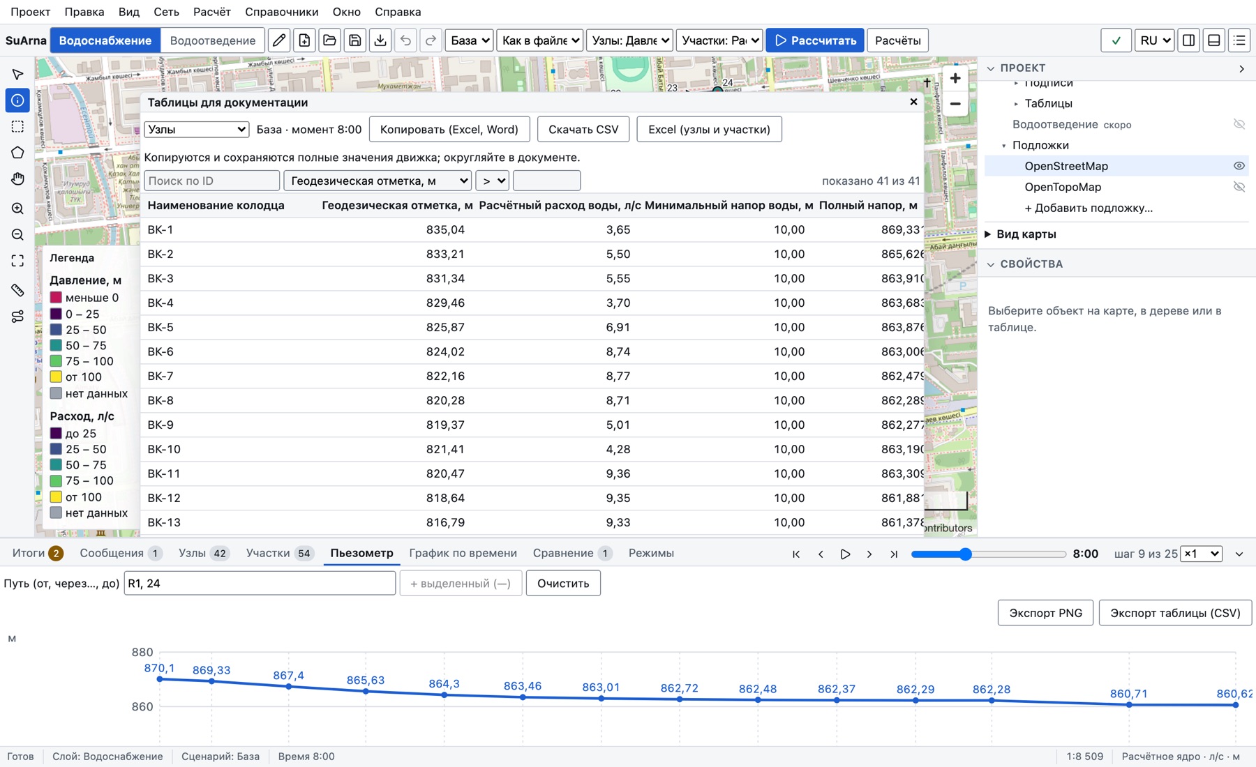Choose the ruler measure tool

(17, 290)
